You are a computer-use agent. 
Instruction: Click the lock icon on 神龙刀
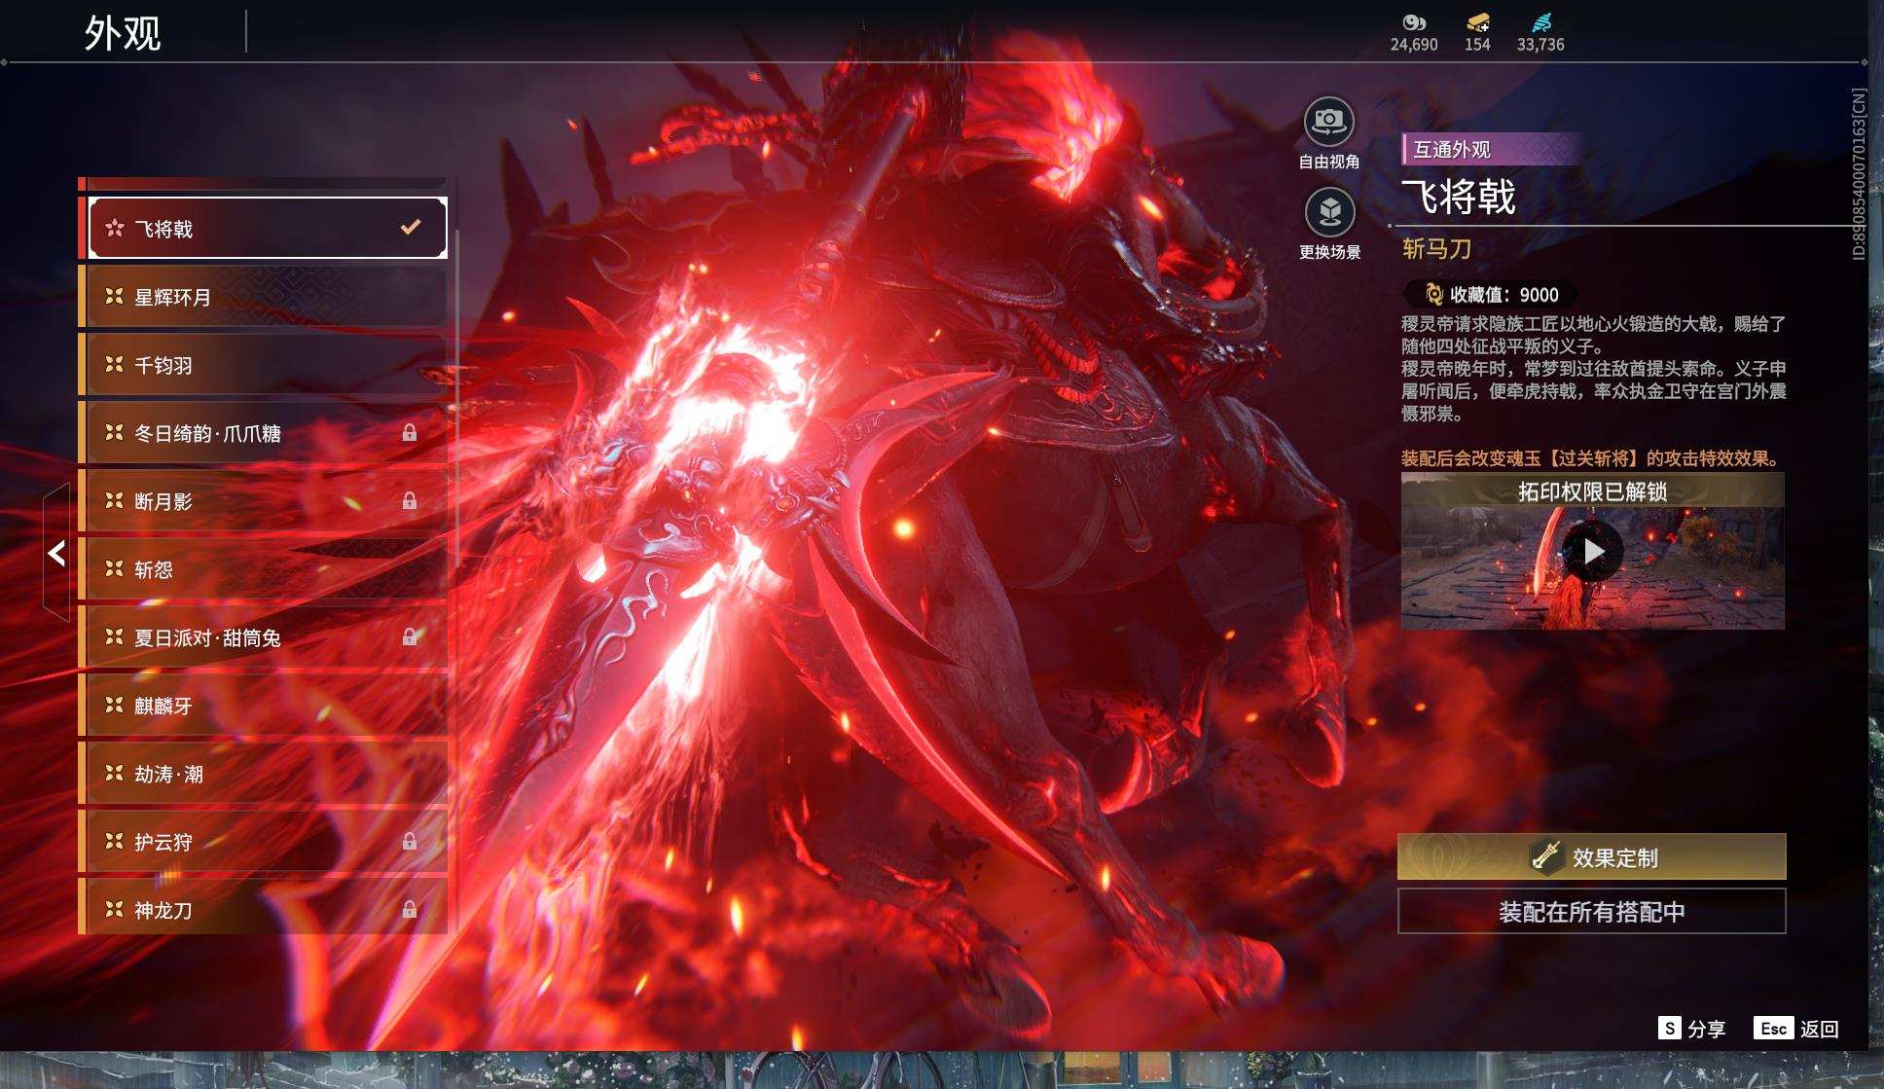tap(410, 910)
